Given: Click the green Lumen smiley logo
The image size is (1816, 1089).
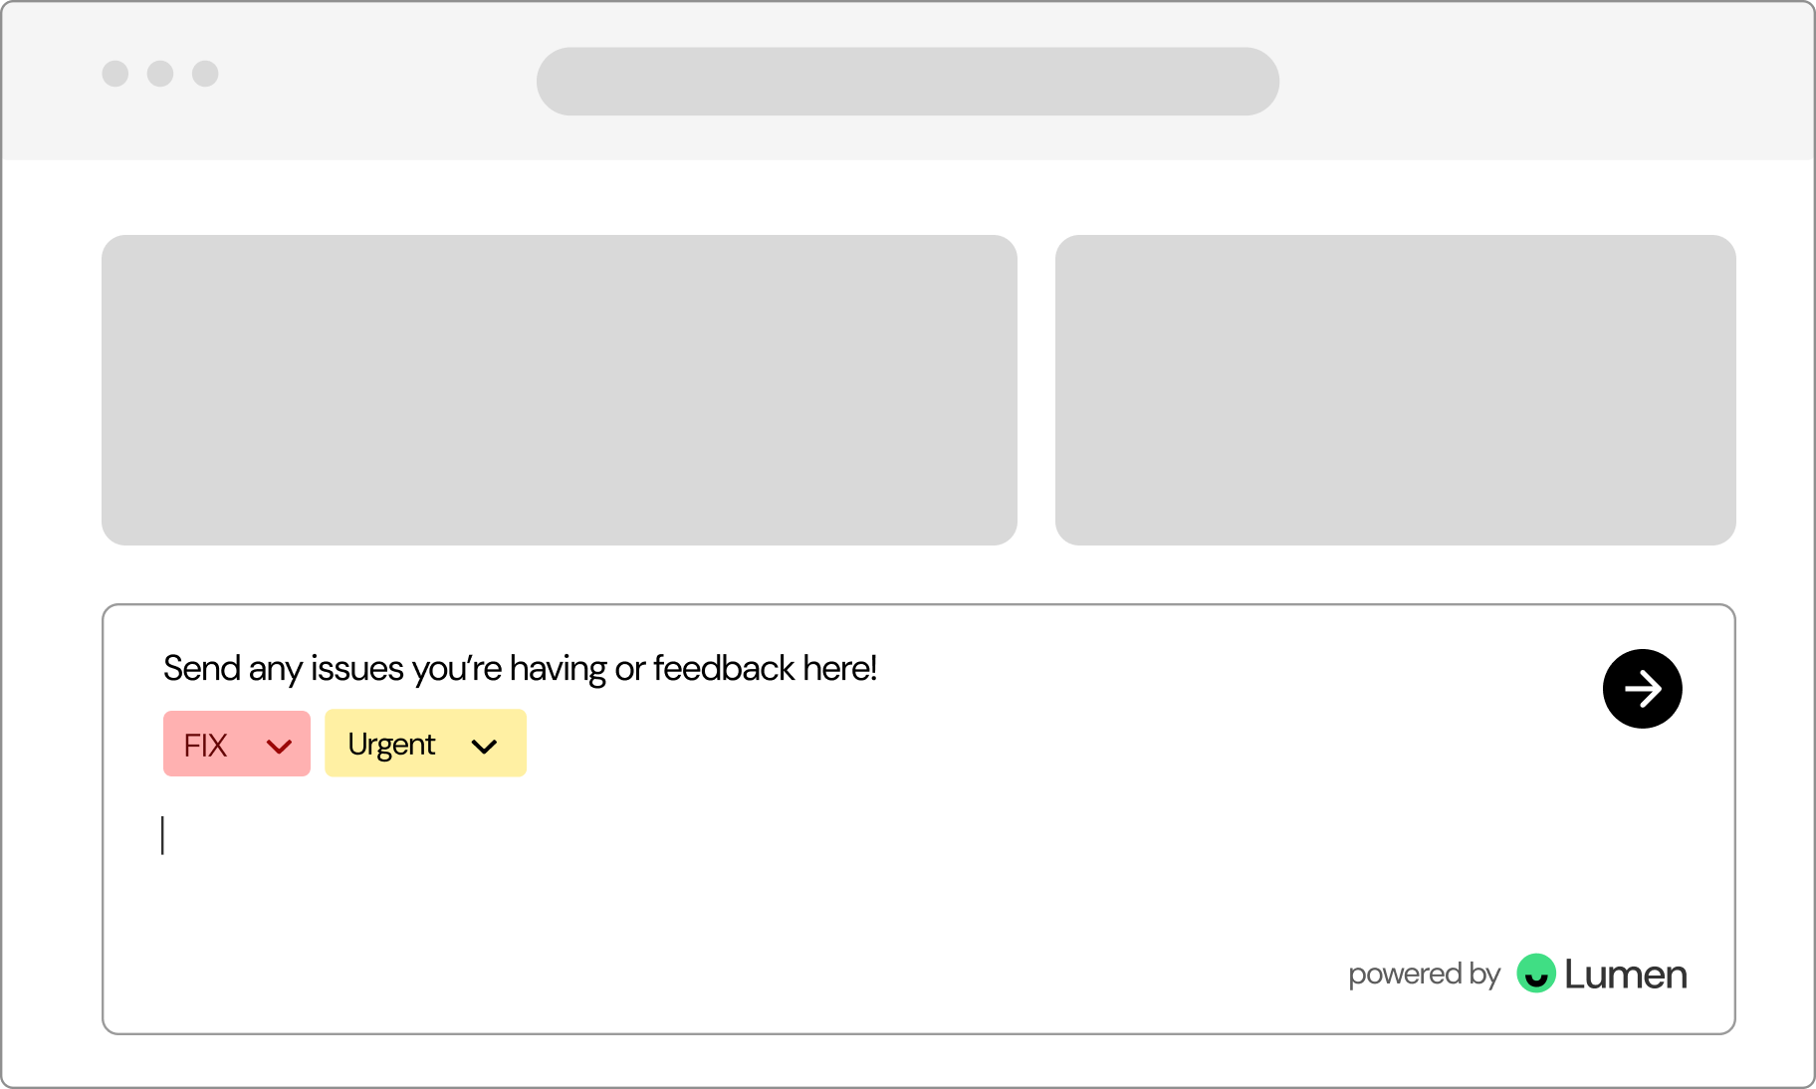Looking at the screenshot, I should (x=1535, y=974).
